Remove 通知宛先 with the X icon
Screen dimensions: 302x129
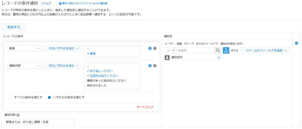tap(219, 57)
